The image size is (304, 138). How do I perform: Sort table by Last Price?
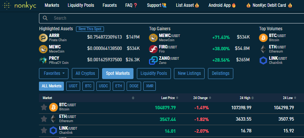point(170,98)
